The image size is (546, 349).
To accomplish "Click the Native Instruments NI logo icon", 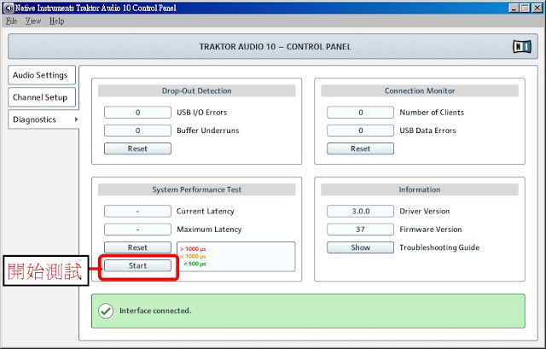I will tap(521, 46).
